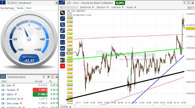
Task: Sort by the Aktuell column header
Action: pyautogui.click(x=38, y=81)
